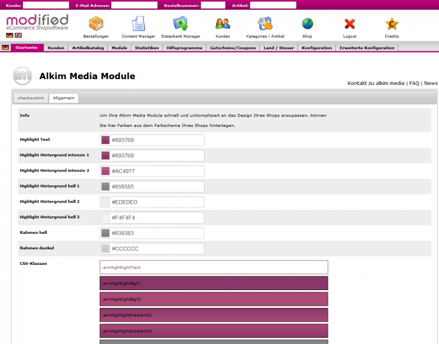Open the Startseite menu item

(x=26, y=48)
